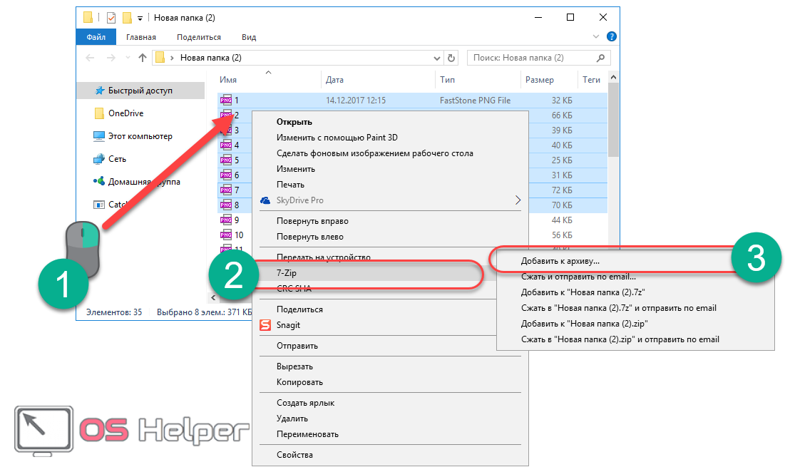Screen dimensions: 785x472
Task: Click the 44 КБ size of file 9
Action: coord(562,220)
